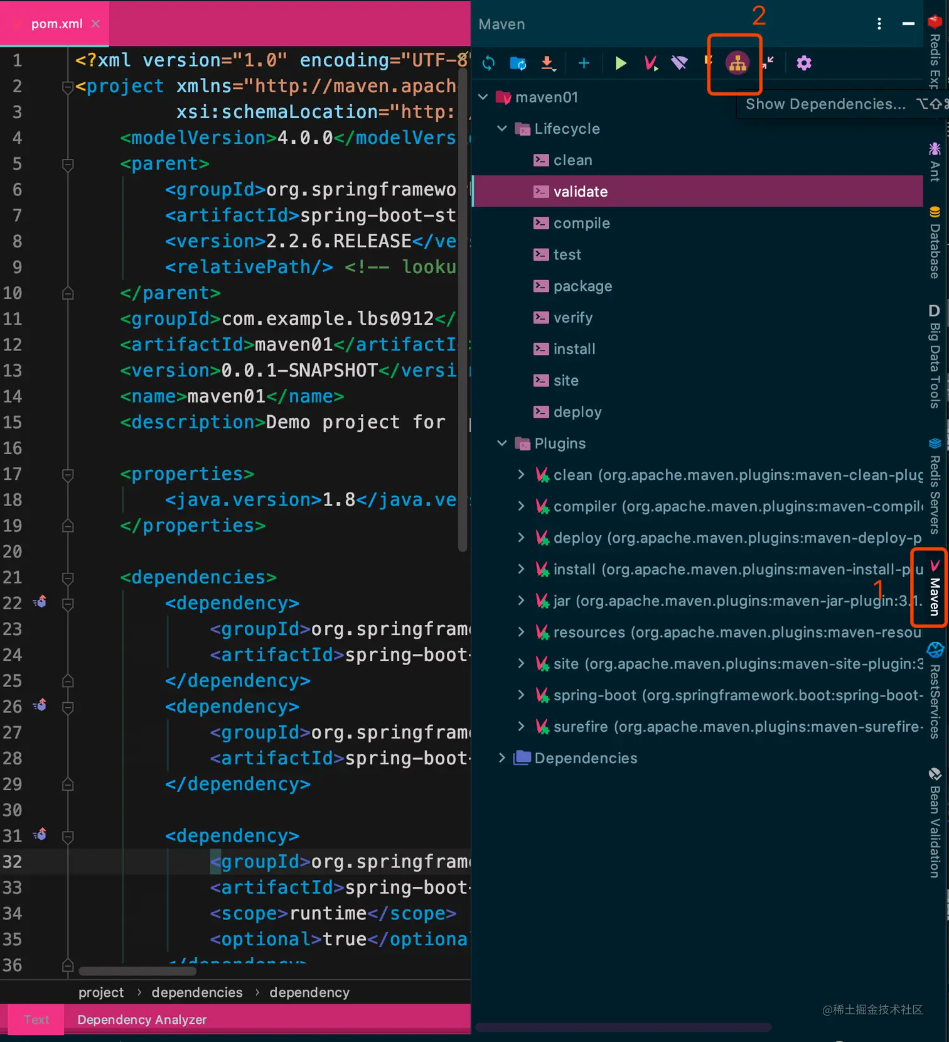Click Add Maven Project plus icon
This screenshot has height=1042, width=949.
(584, 63)
